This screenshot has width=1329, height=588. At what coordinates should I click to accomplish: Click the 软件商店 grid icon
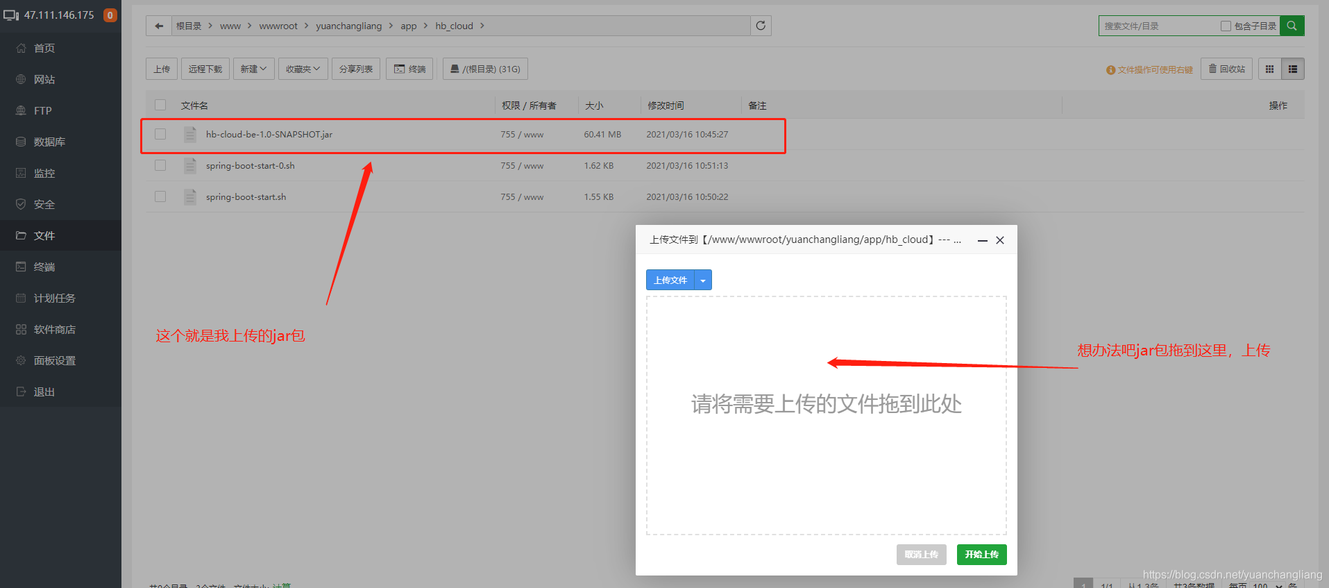tap(21, 329)
